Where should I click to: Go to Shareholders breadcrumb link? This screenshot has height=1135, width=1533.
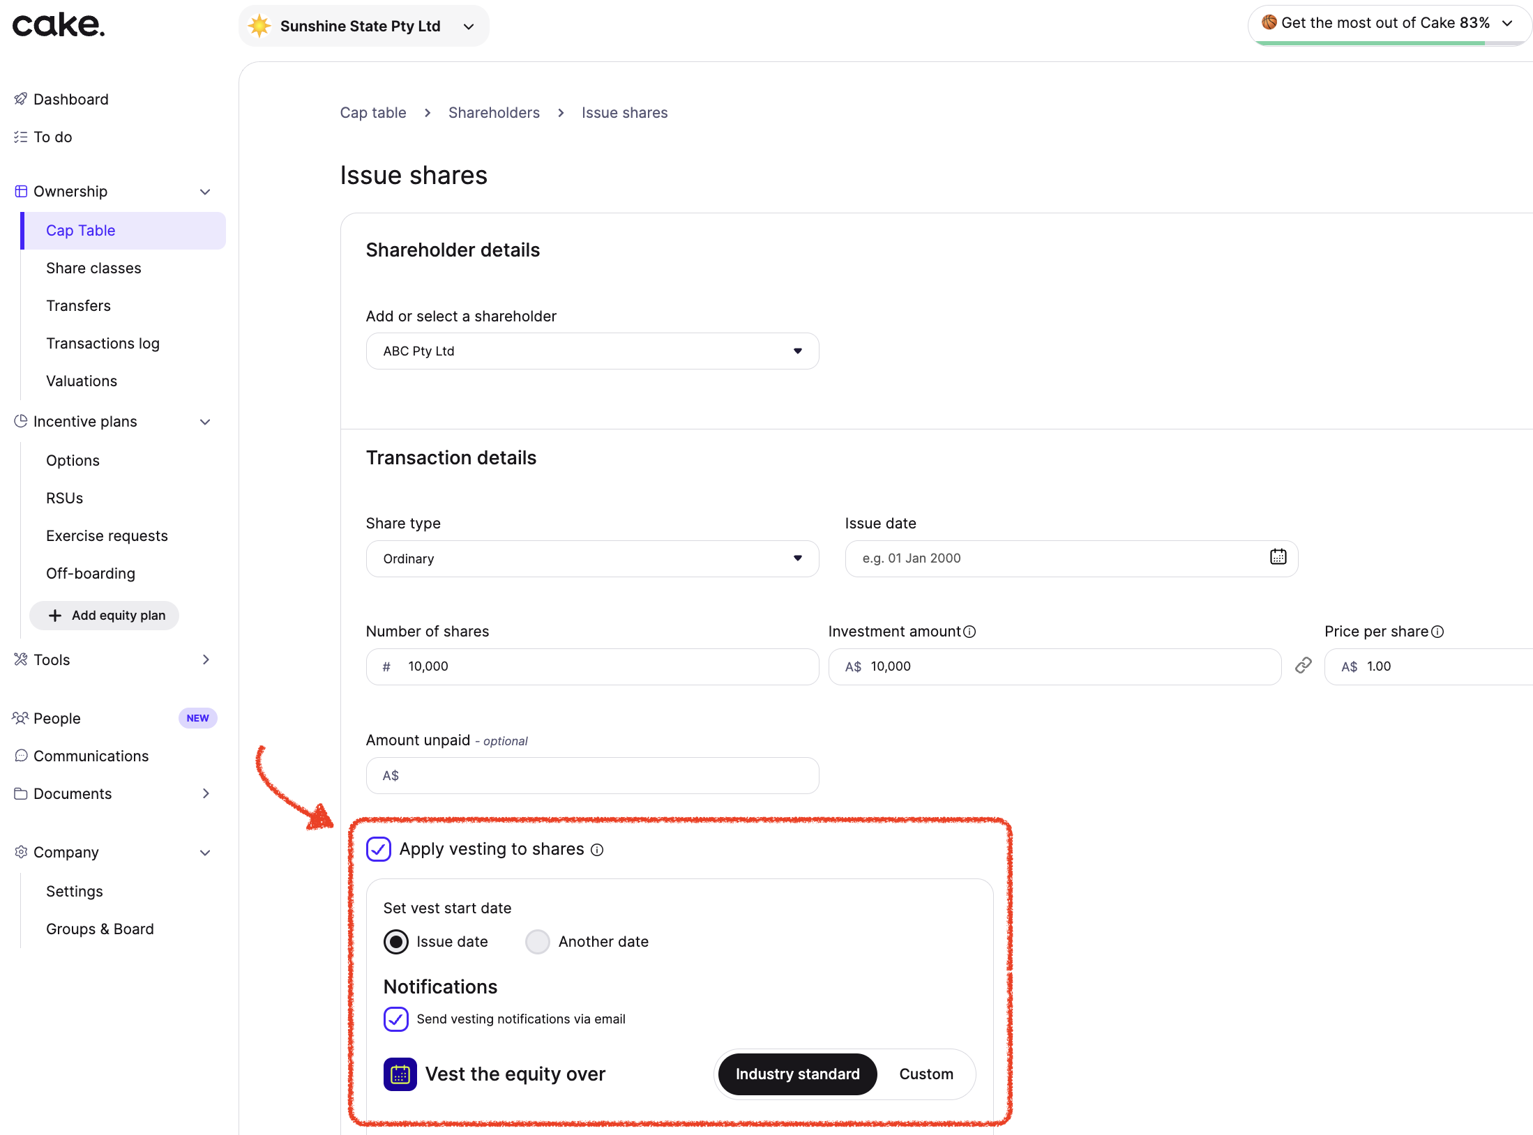[494, 112]
